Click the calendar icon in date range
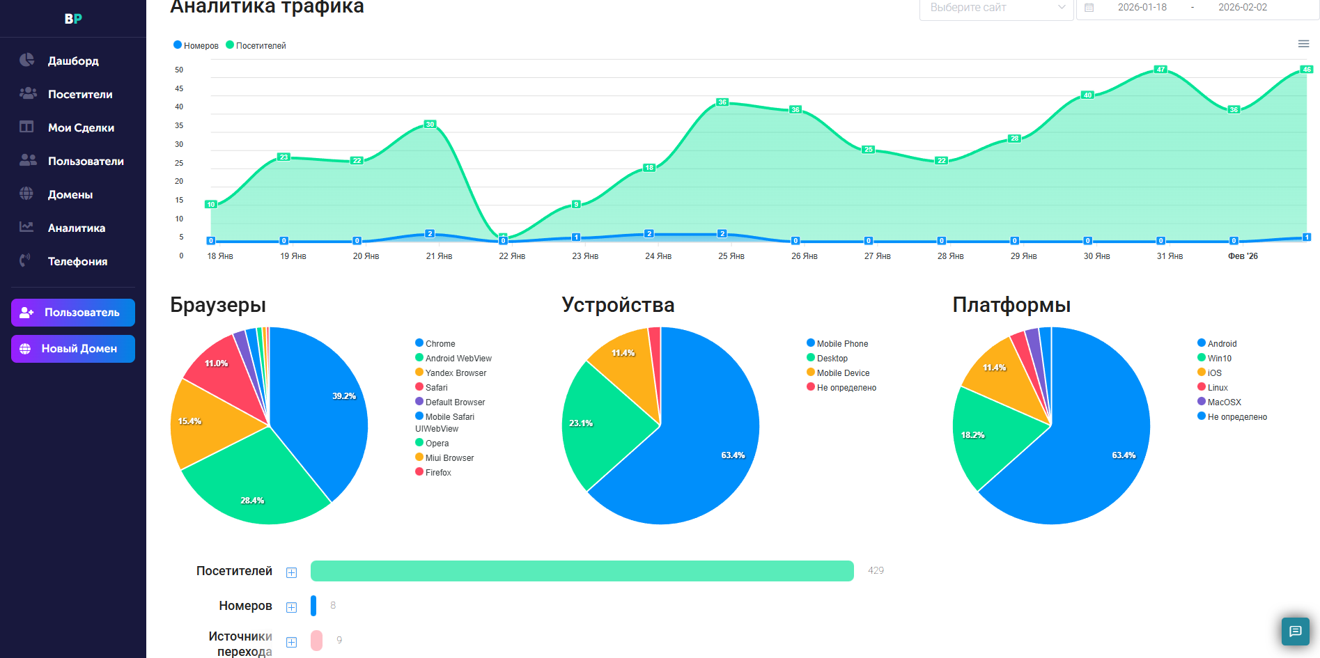This screenshot has height=658, width=1320. pyautogui.click(x=1089, y=8)
